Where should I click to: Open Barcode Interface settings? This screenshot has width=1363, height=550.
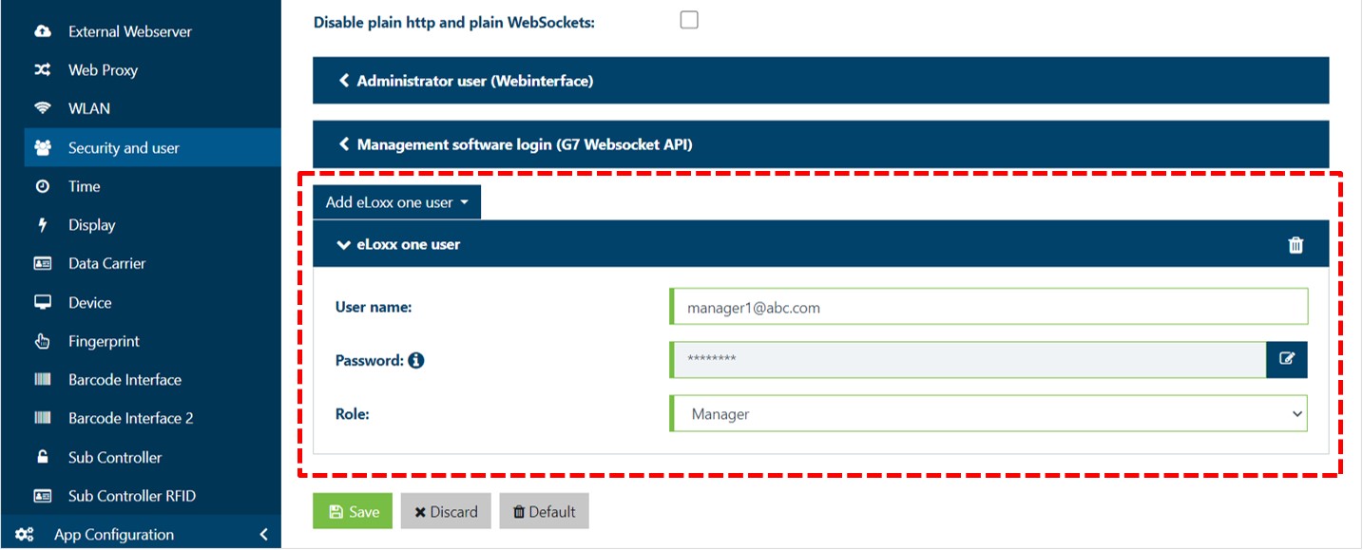coord(125,379)
